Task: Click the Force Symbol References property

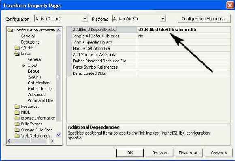Action: pos(95,67)
